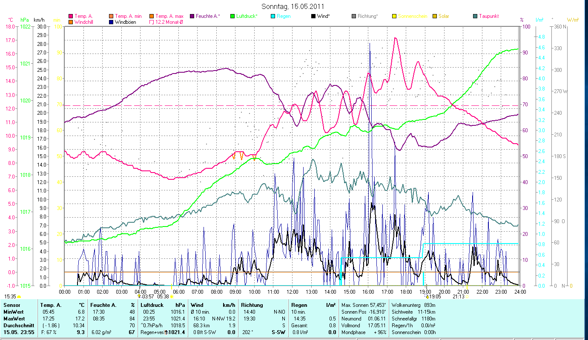Click the yellow sun icon beside 15:35
Viewport: 588px width, 340px height.
coord(19,297)
